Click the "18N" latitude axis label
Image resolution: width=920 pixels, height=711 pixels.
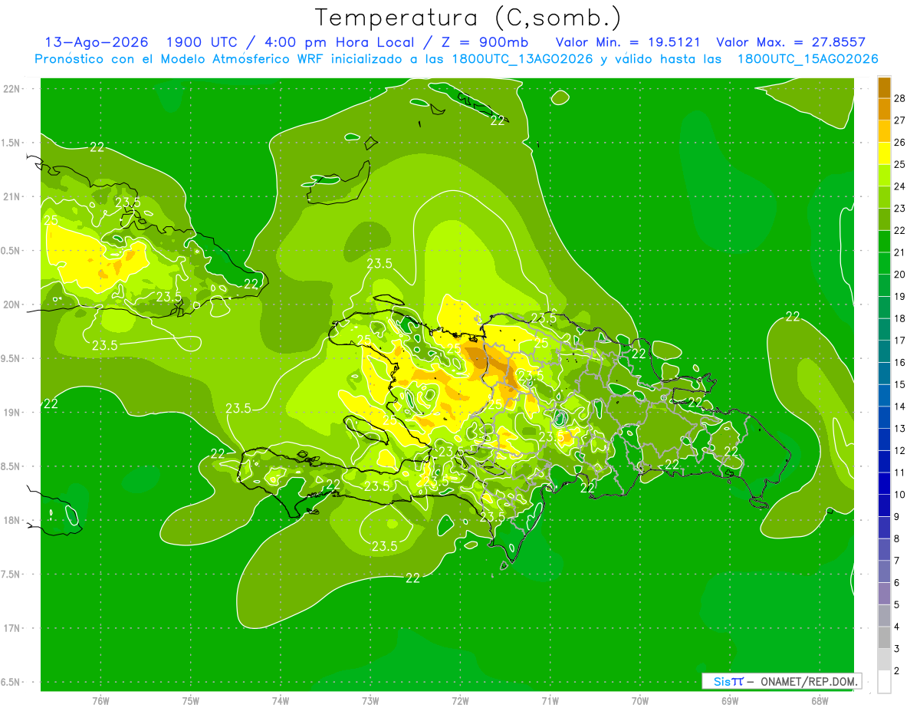11,521
